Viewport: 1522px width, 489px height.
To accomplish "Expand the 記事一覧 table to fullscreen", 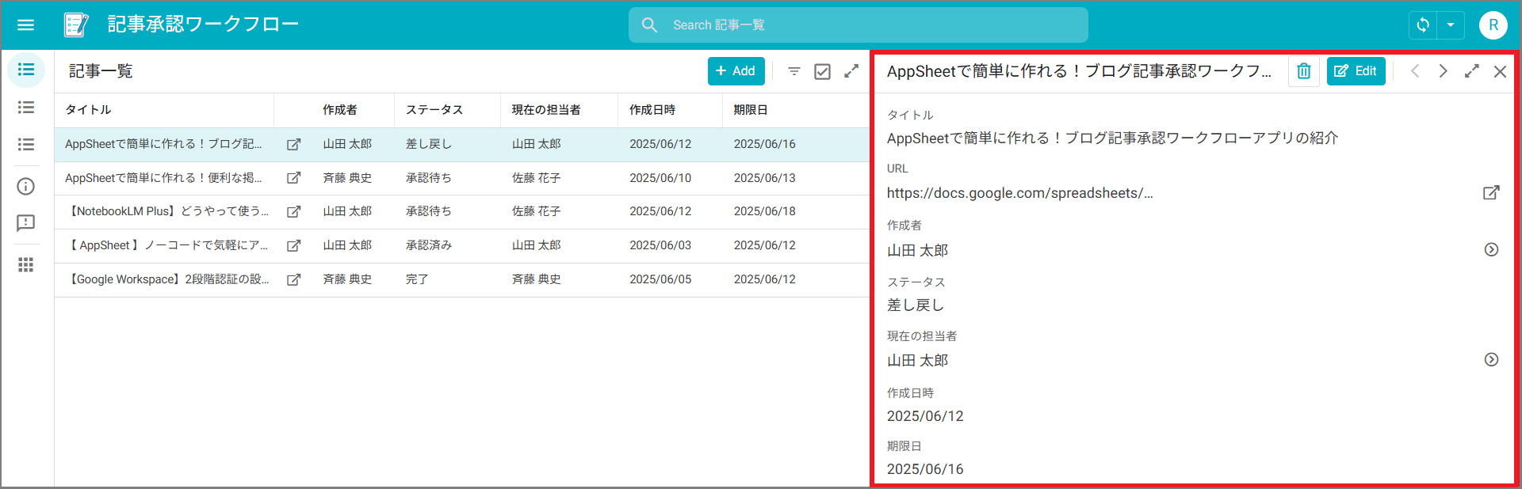I will coord(851,71).
